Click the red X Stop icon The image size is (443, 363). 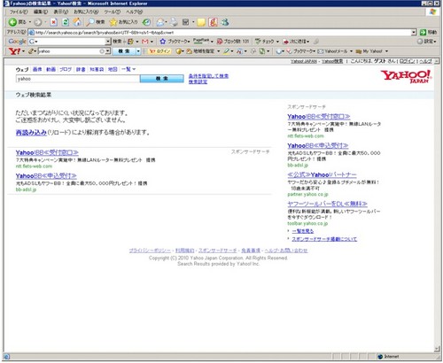pos(53,22)
